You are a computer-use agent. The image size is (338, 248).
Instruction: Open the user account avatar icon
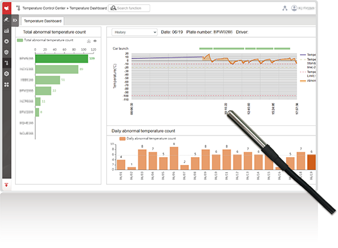[294, 8]
